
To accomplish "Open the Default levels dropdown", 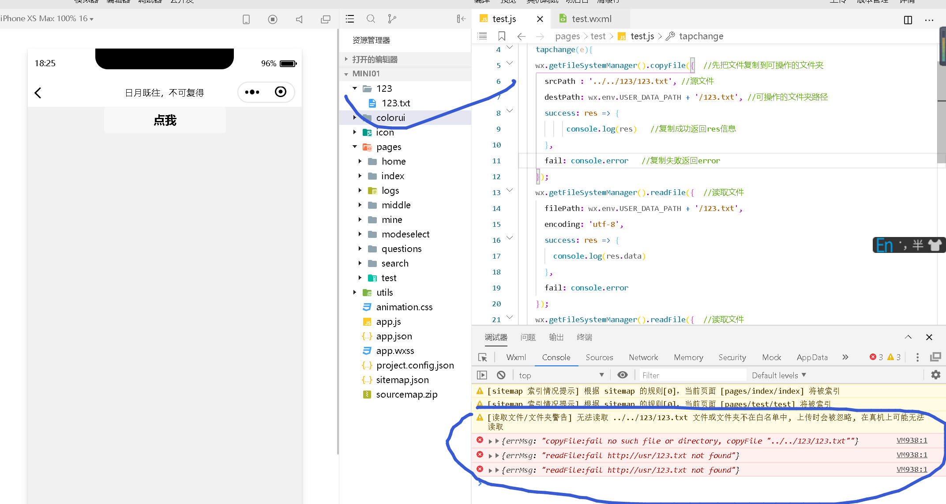I will click(779, 375).
